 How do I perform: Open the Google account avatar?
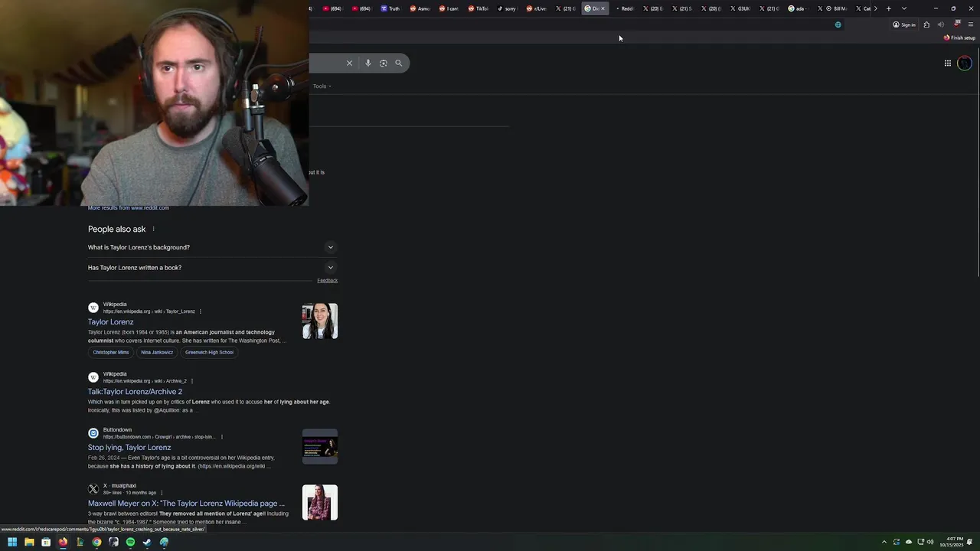pyautogui.click(x=965, y=64)
